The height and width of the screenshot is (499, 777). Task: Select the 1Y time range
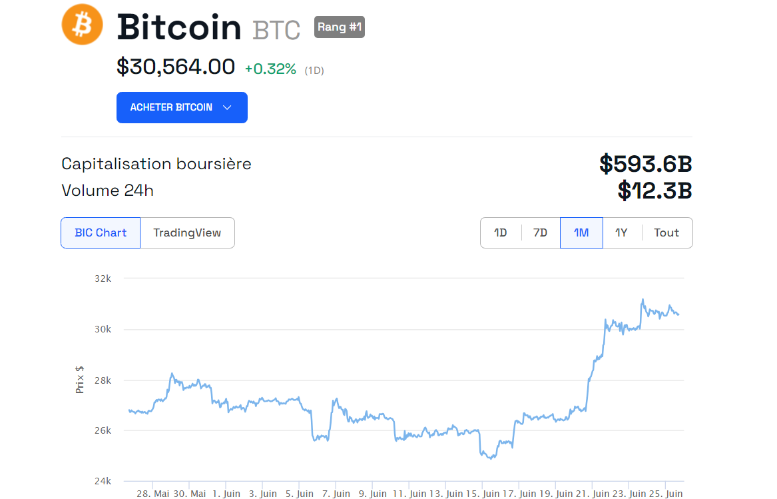621,233
